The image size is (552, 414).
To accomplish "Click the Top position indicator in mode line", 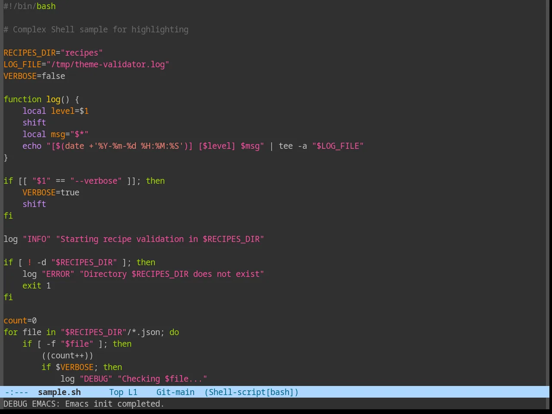I will (x=116, y=392).
